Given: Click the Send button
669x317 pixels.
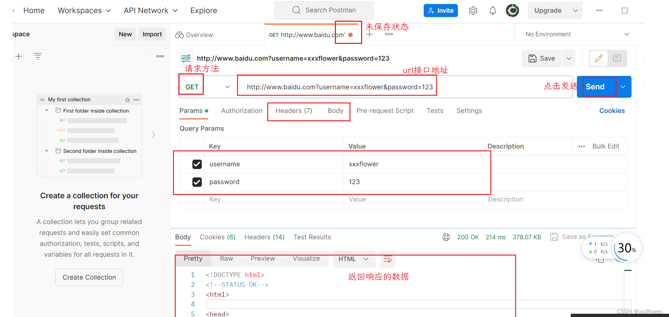Looking at the screenshot, I should coord(595,87).
